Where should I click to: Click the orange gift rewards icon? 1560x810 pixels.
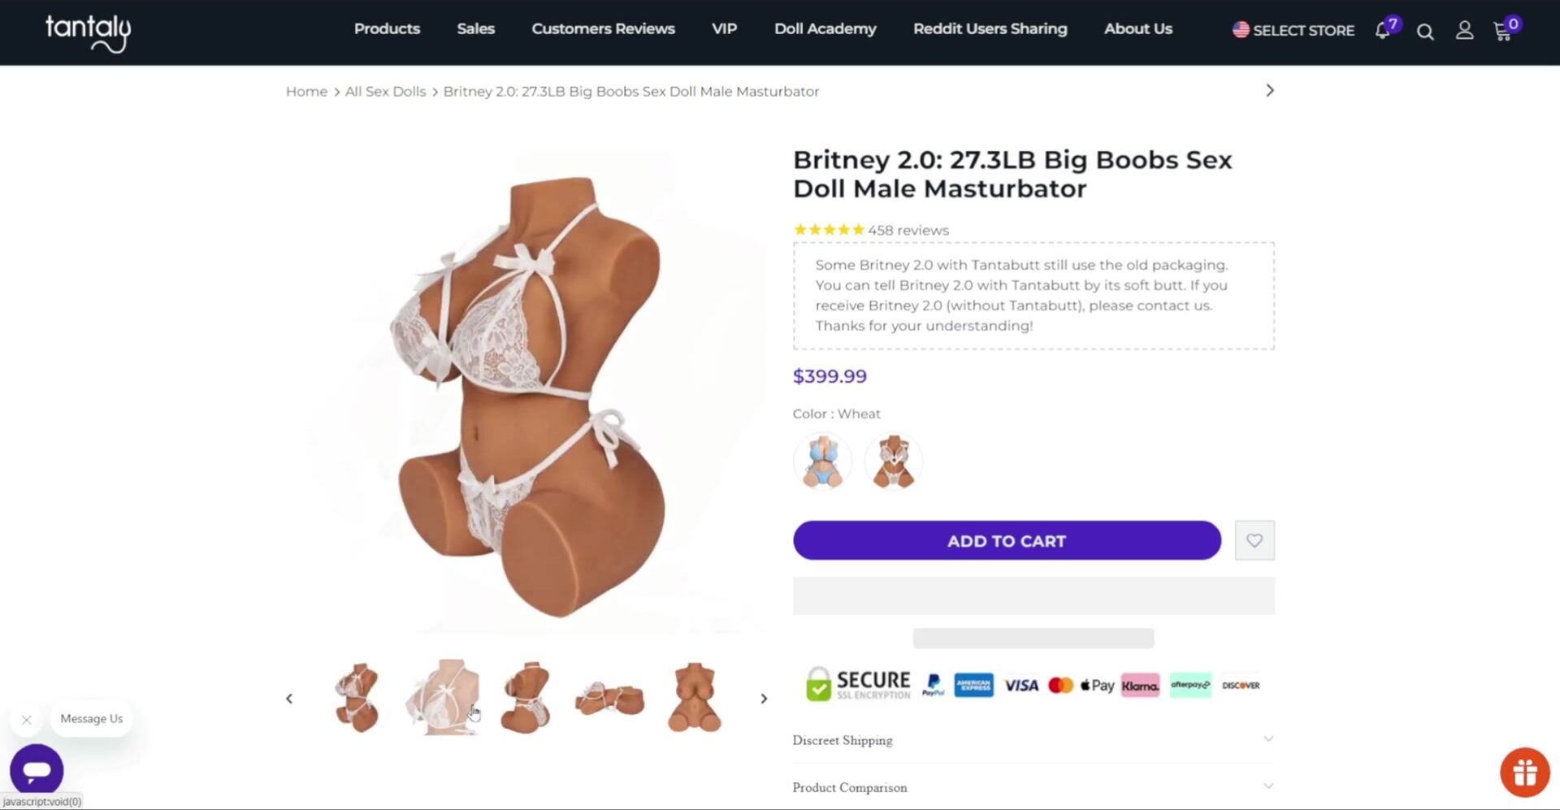point(1524,772)
